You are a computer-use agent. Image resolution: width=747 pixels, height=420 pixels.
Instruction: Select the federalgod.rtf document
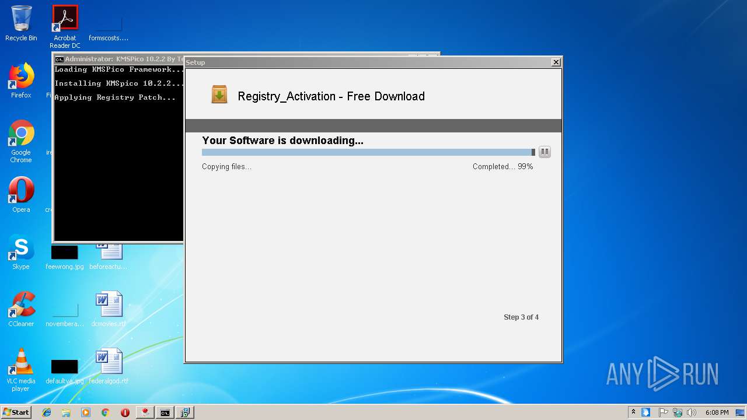click(x=109, y=366)
